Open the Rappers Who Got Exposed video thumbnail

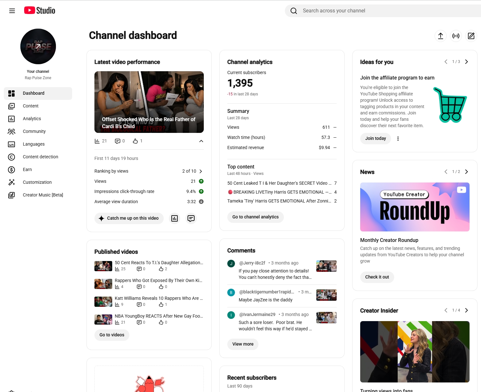click(103, 284)
